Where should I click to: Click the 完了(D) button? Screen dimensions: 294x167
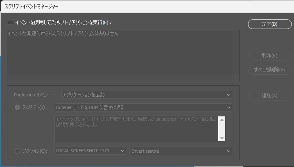269,24
